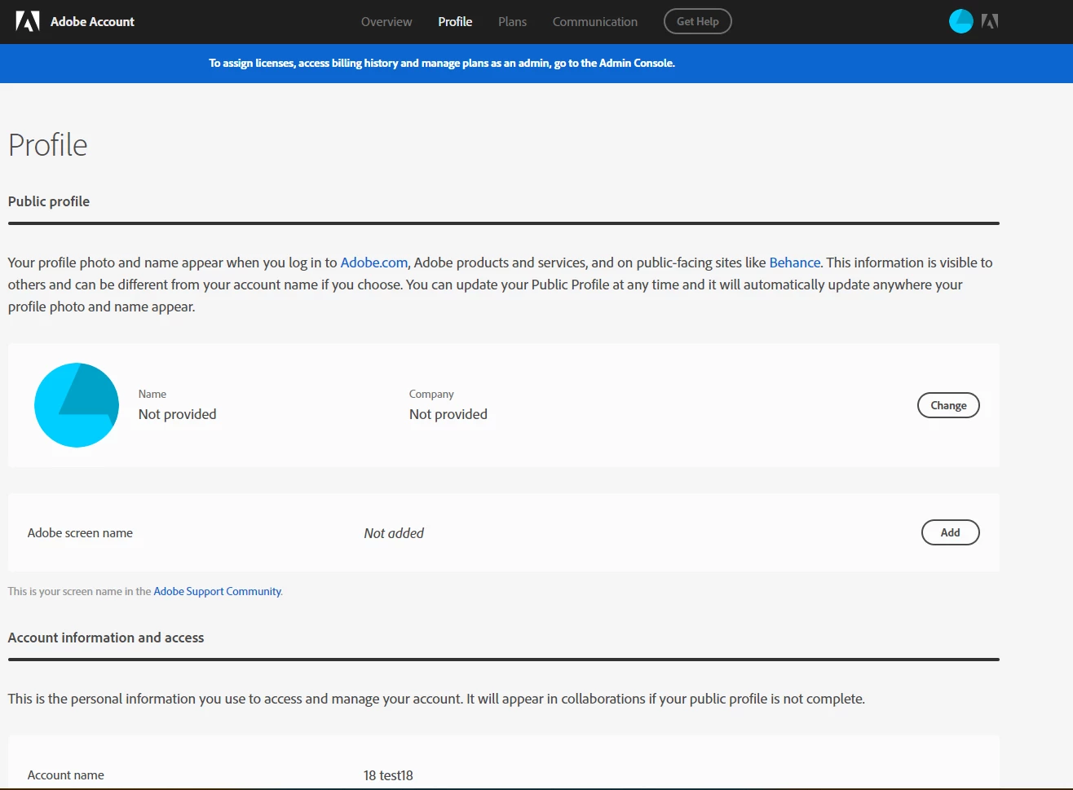
Task: Switch to the Communication tab
Action: pos(595,22)
